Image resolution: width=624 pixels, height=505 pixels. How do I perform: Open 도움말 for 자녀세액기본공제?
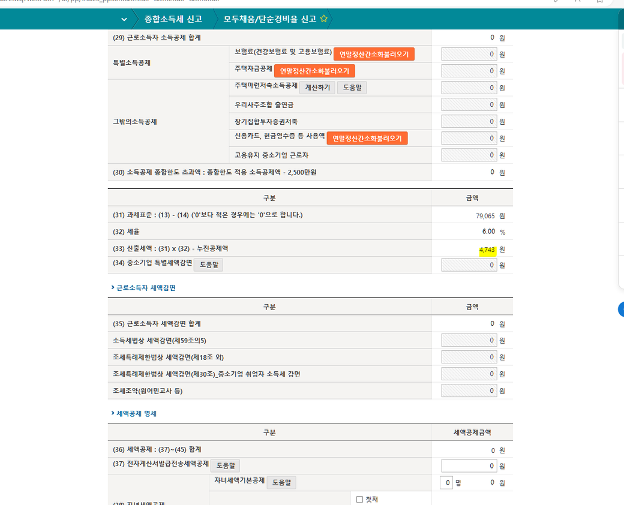(281, 482)
